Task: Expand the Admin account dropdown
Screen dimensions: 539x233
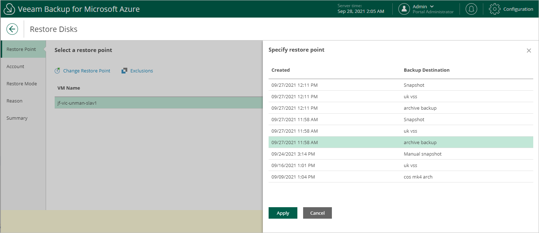Action: [x=432, y=6]
